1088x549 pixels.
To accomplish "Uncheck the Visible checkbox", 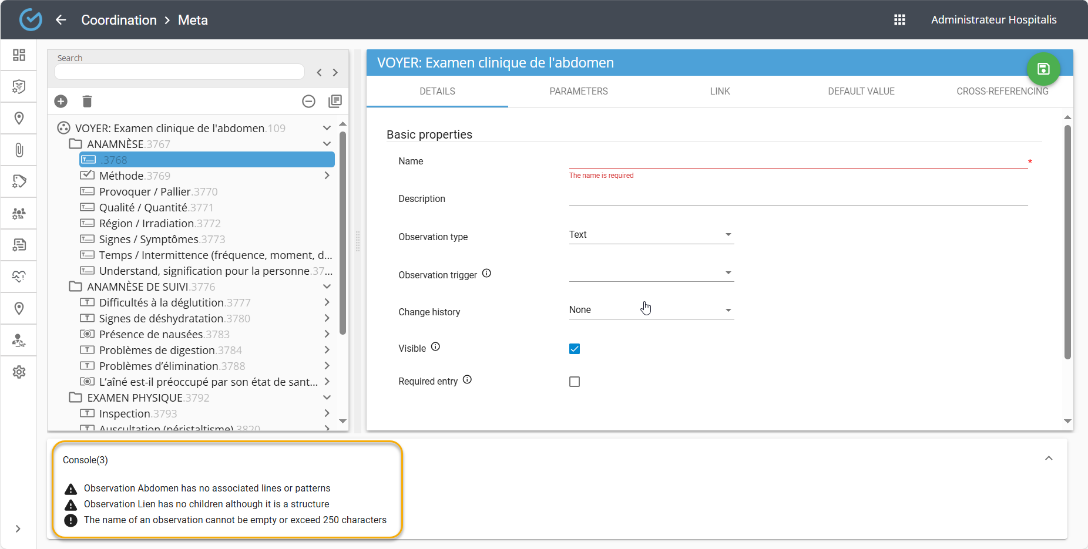I will (x=575, y=349).
